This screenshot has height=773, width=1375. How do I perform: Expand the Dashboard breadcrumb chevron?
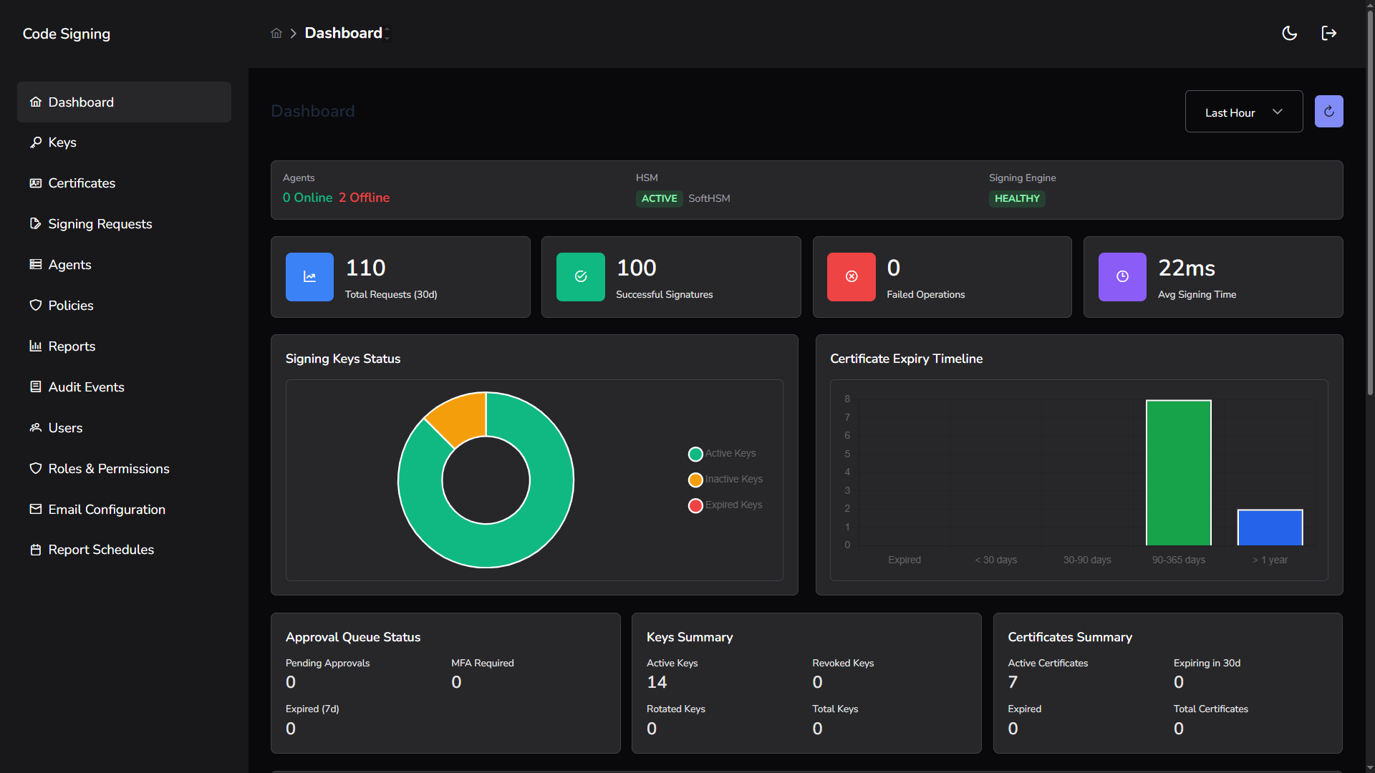click(387, 33)
